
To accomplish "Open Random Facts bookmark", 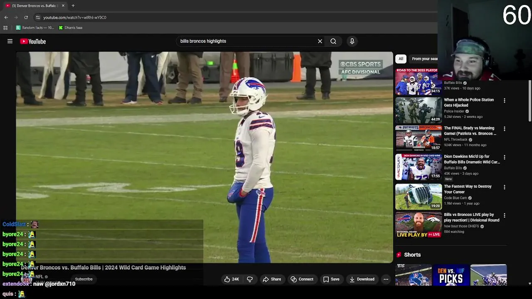I will pyautogui.click(x=35, y=28).
